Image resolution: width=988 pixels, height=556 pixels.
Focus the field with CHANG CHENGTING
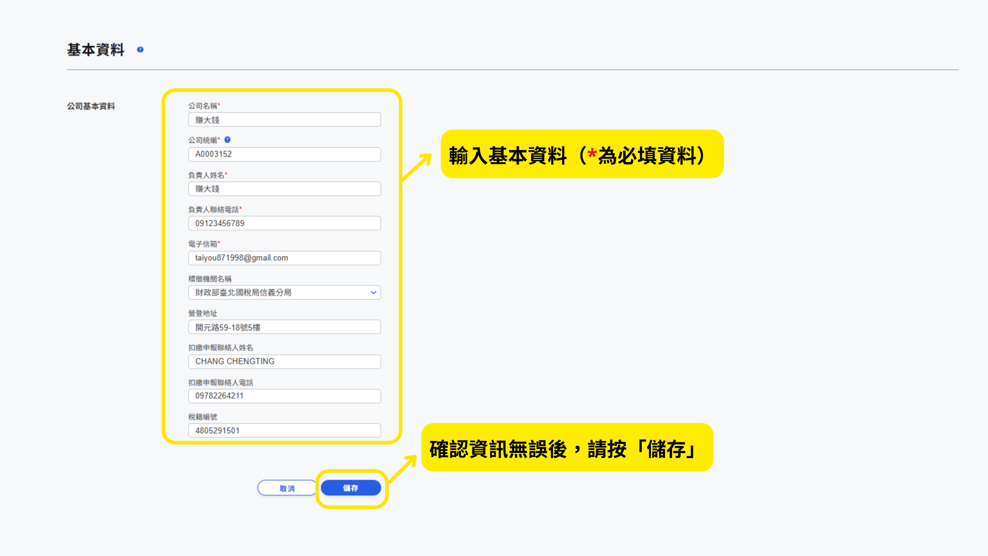284,361
